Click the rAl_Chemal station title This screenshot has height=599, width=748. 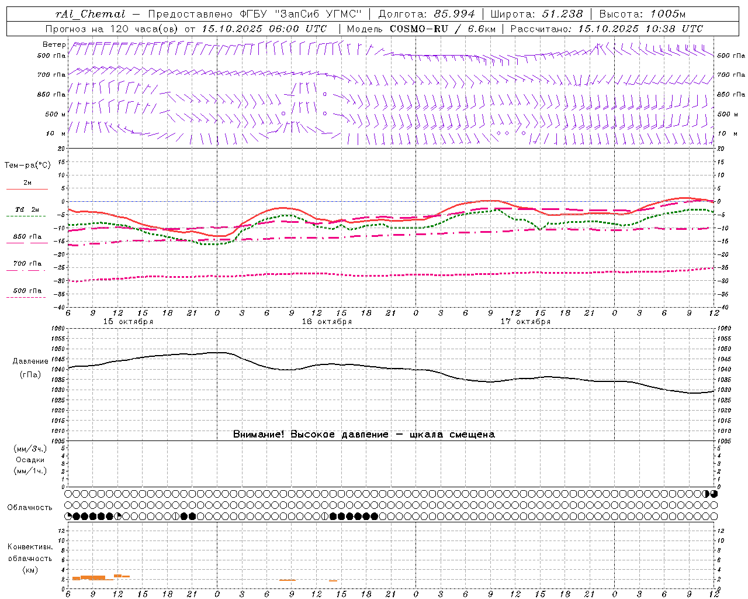pos(91,14)
